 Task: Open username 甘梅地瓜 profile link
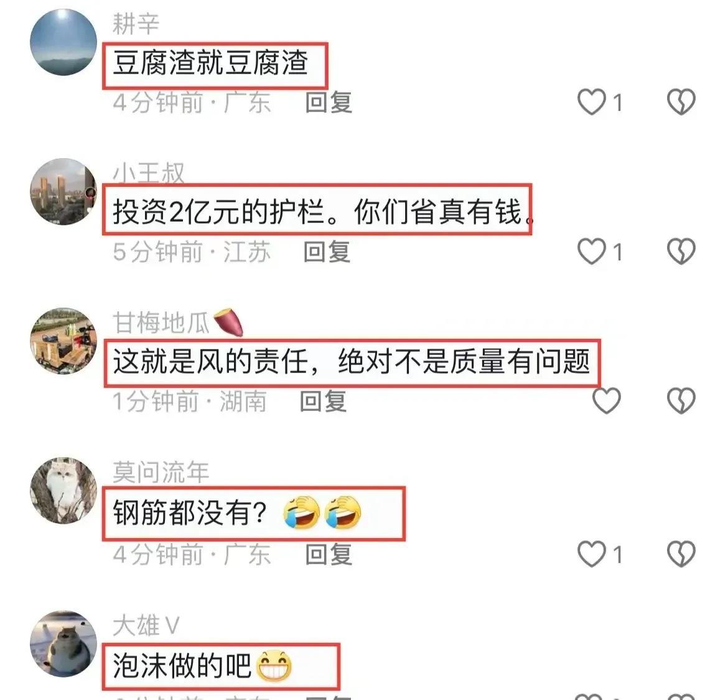(x=161, y=323)
